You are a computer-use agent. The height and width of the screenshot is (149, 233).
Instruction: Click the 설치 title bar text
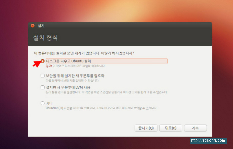(41, 25)
